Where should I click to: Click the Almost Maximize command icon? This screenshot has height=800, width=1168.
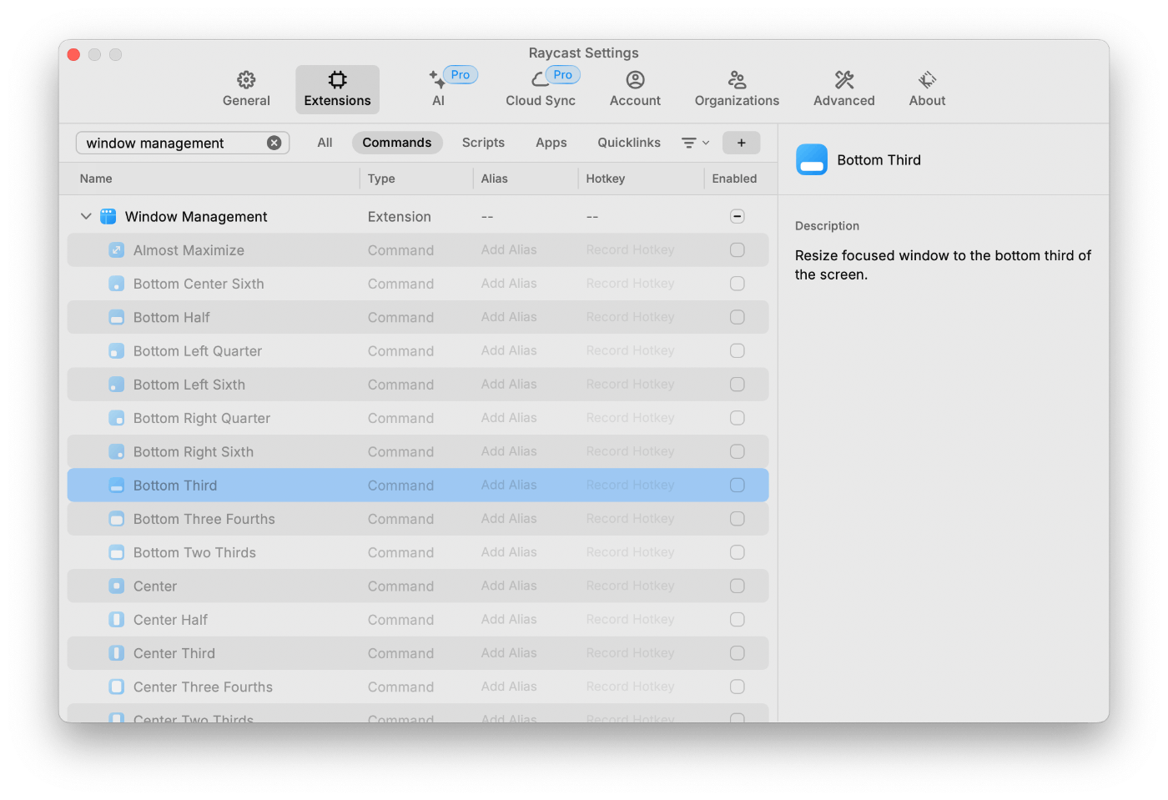tap(117, 250)
